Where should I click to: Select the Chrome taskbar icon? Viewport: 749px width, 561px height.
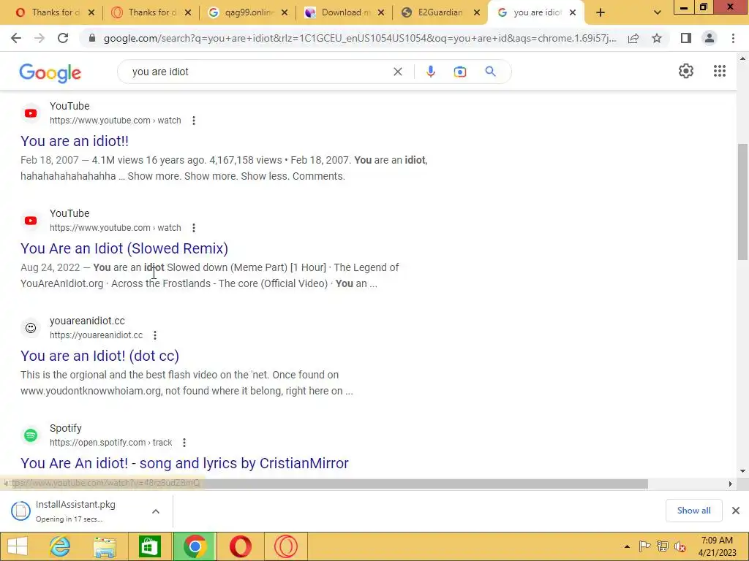[195, 546]
